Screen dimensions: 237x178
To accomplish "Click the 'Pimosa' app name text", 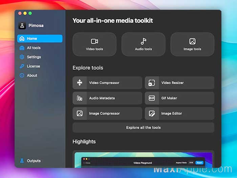I will [x=36, y=25].
